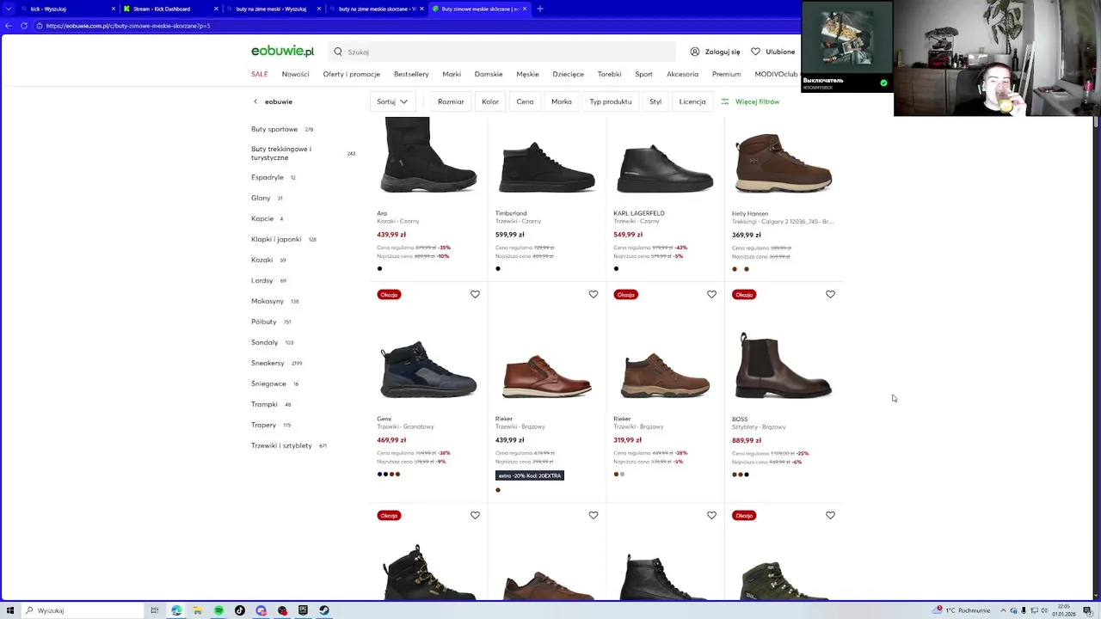This screenshot has width=1101, height=619.
Task: Select the brown color dot under Rieker 439,99 zł
Action: 498,490
